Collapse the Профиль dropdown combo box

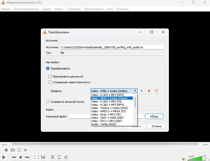click(x=114, y=91)
